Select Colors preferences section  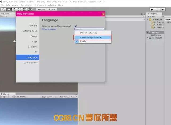click(x=28, y=36)
